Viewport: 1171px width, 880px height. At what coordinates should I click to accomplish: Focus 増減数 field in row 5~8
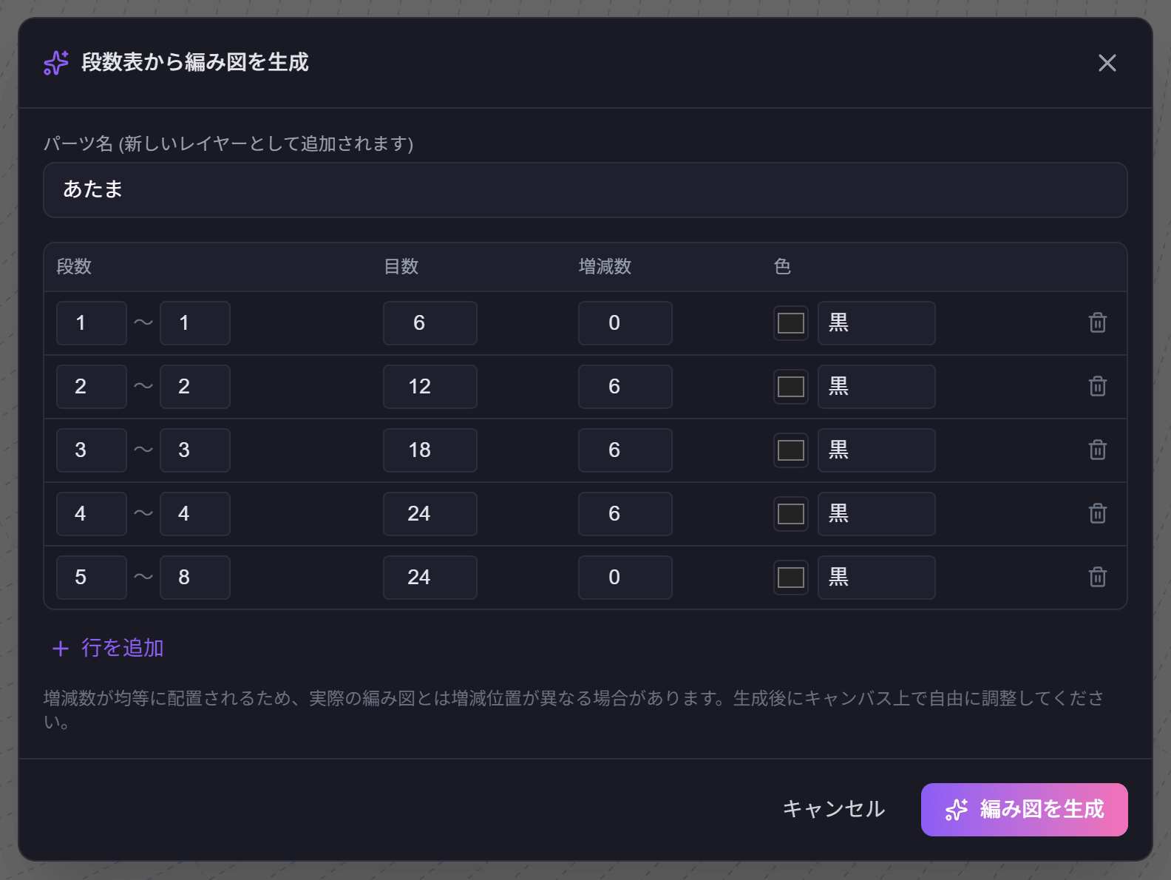(625, 578)
